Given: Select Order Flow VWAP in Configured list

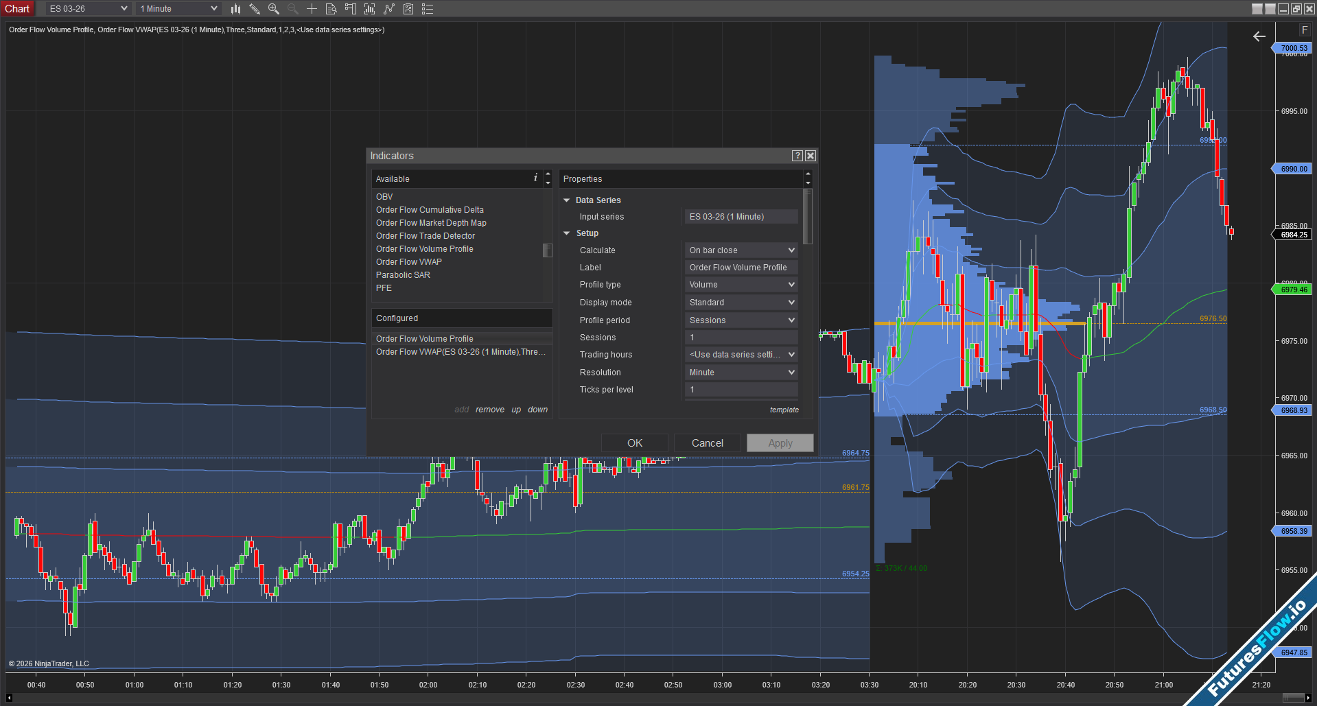Looking at the screenshot, I should pyautogui.click(x=461, y=352).
